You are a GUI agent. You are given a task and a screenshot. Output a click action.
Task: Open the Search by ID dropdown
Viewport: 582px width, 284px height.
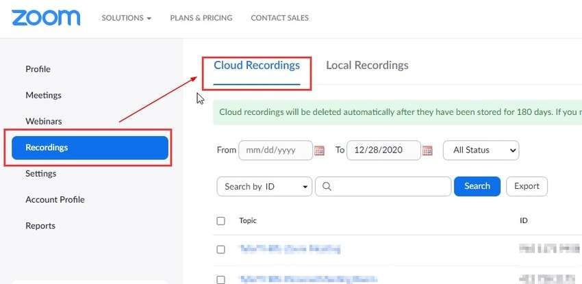(264, 187)
